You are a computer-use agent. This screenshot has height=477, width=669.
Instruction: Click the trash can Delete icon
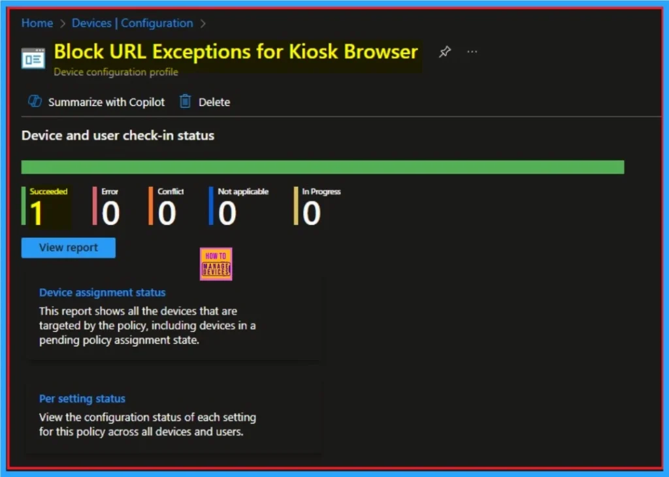click(186, 102)
